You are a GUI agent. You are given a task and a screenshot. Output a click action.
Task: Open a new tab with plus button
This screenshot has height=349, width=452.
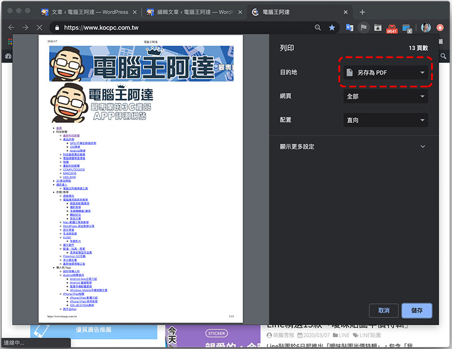pos(362,12)
